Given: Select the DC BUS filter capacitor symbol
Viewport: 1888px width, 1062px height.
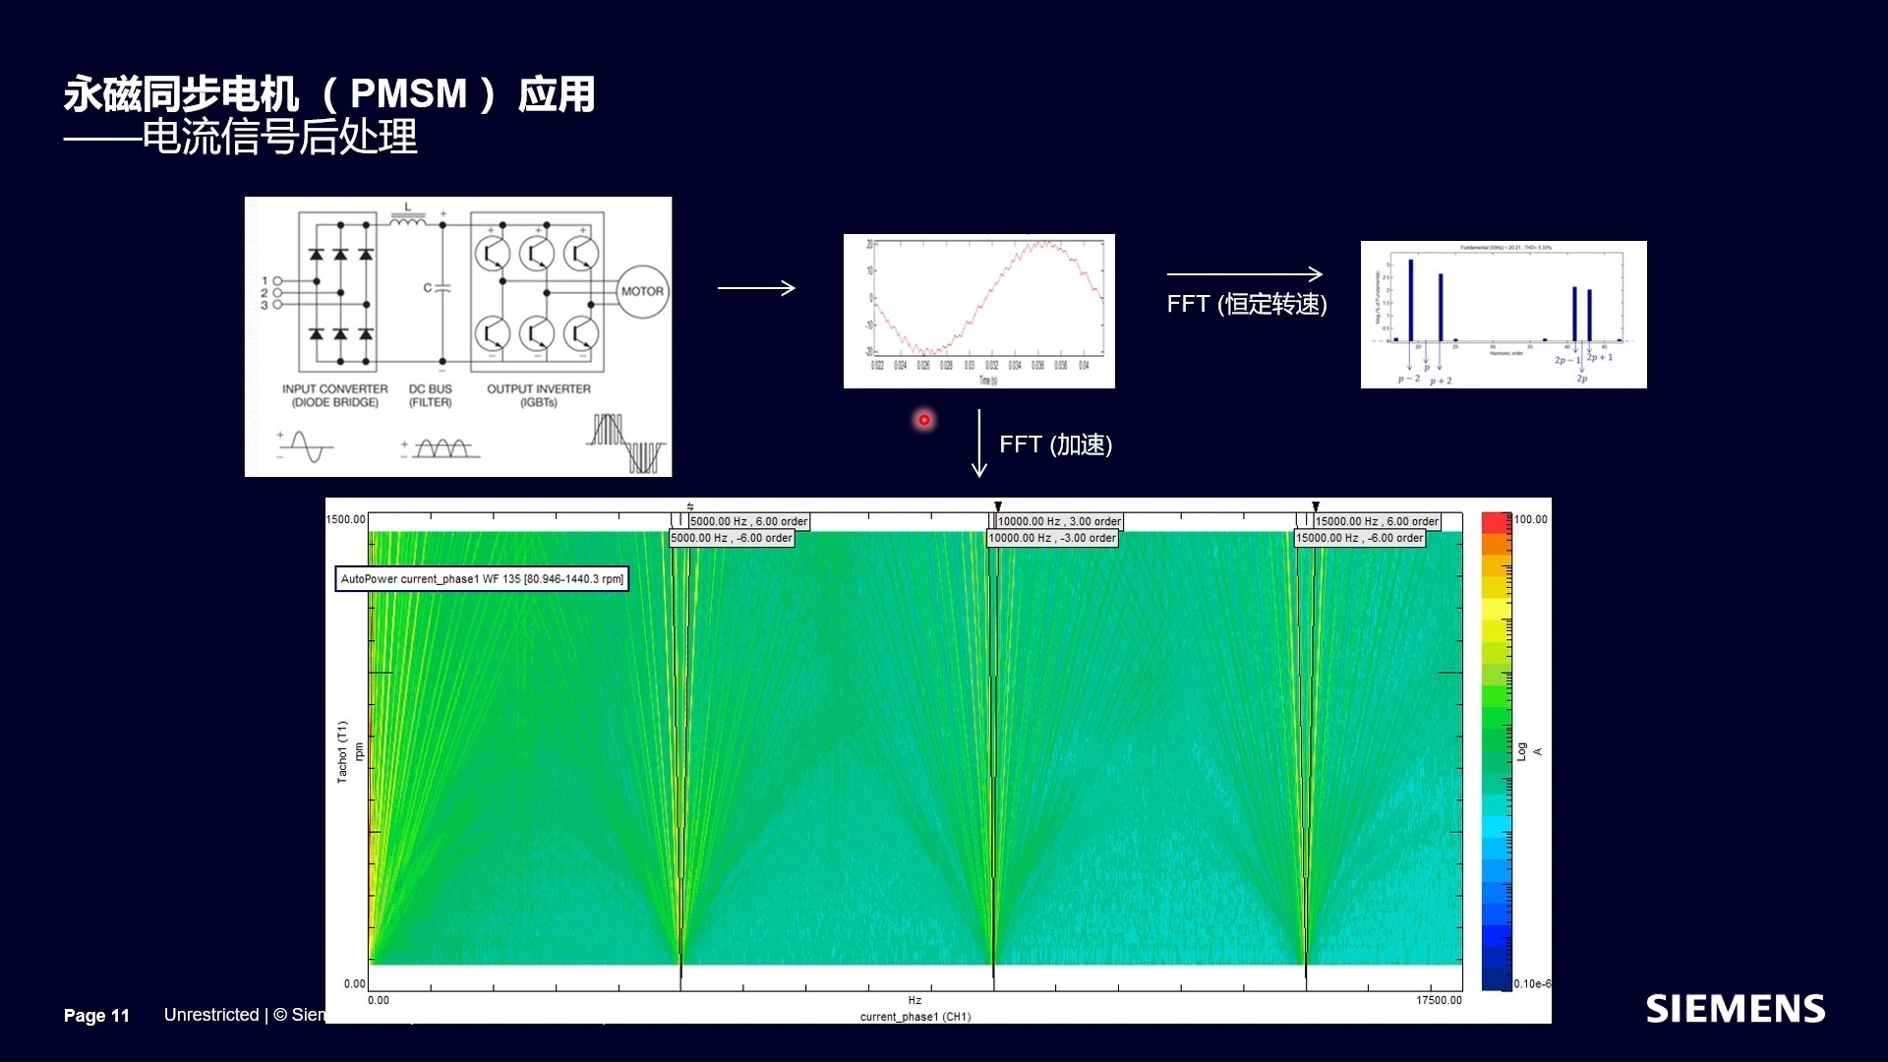Looking at the screenshot, I should pyautogui.click(x=441, y=290).
